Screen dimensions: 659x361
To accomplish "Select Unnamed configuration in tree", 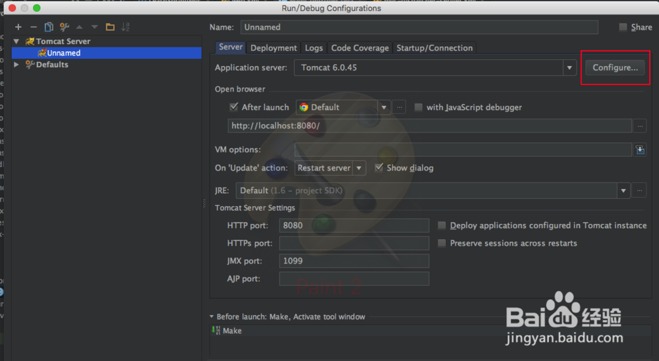I will click(107, 53).
